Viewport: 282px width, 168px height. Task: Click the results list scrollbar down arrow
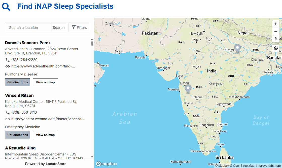point(92,157)
